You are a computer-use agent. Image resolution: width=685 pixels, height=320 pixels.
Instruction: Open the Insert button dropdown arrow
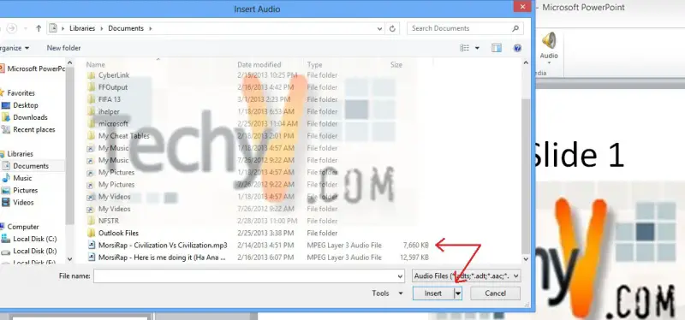(458, 293)
